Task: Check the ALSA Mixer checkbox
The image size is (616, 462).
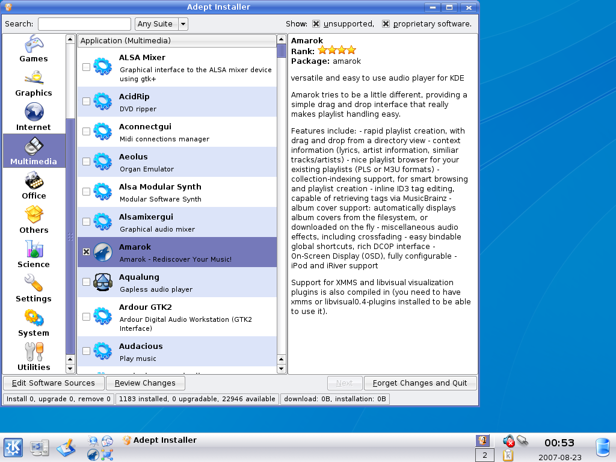Action: [87, 67]
